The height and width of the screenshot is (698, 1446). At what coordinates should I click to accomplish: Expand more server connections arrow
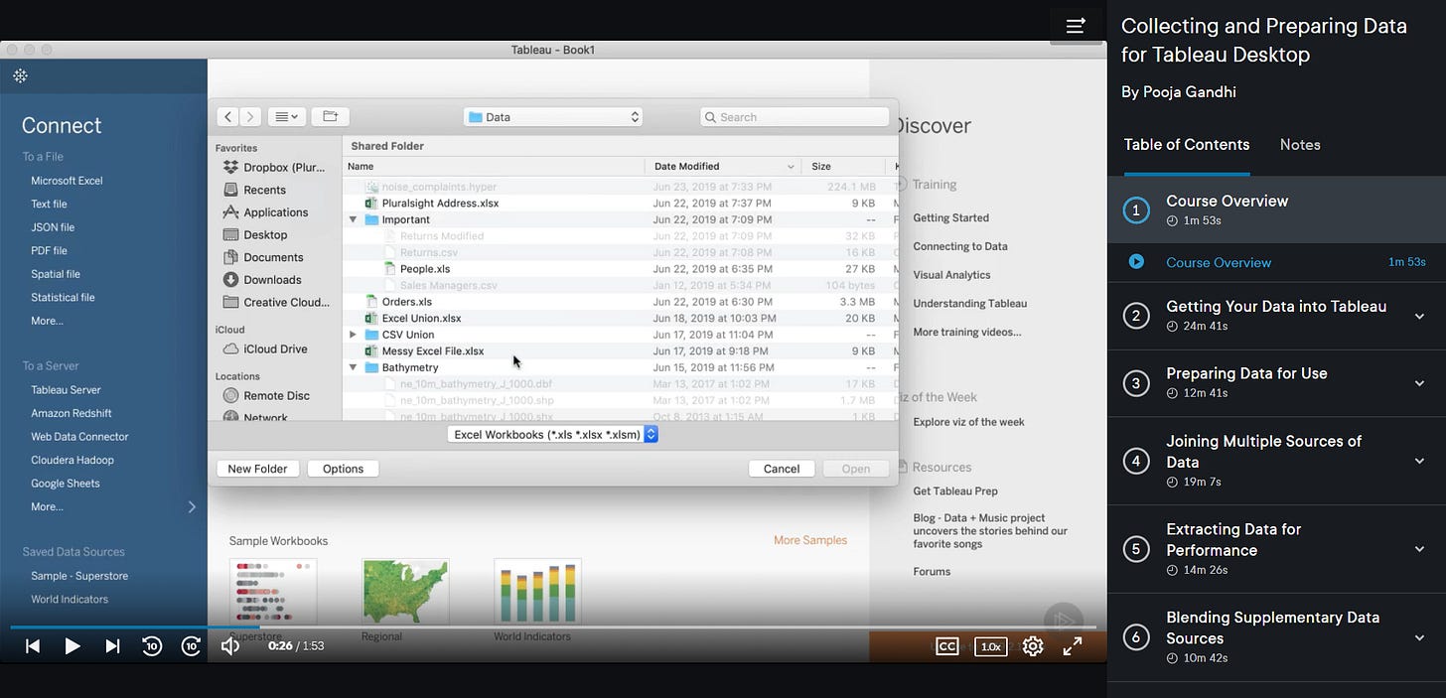tap(192, 506)
